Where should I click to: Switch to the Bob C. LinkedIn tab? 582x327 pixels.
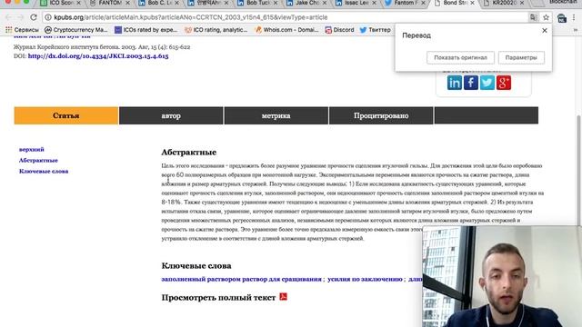tap(159, 3)
